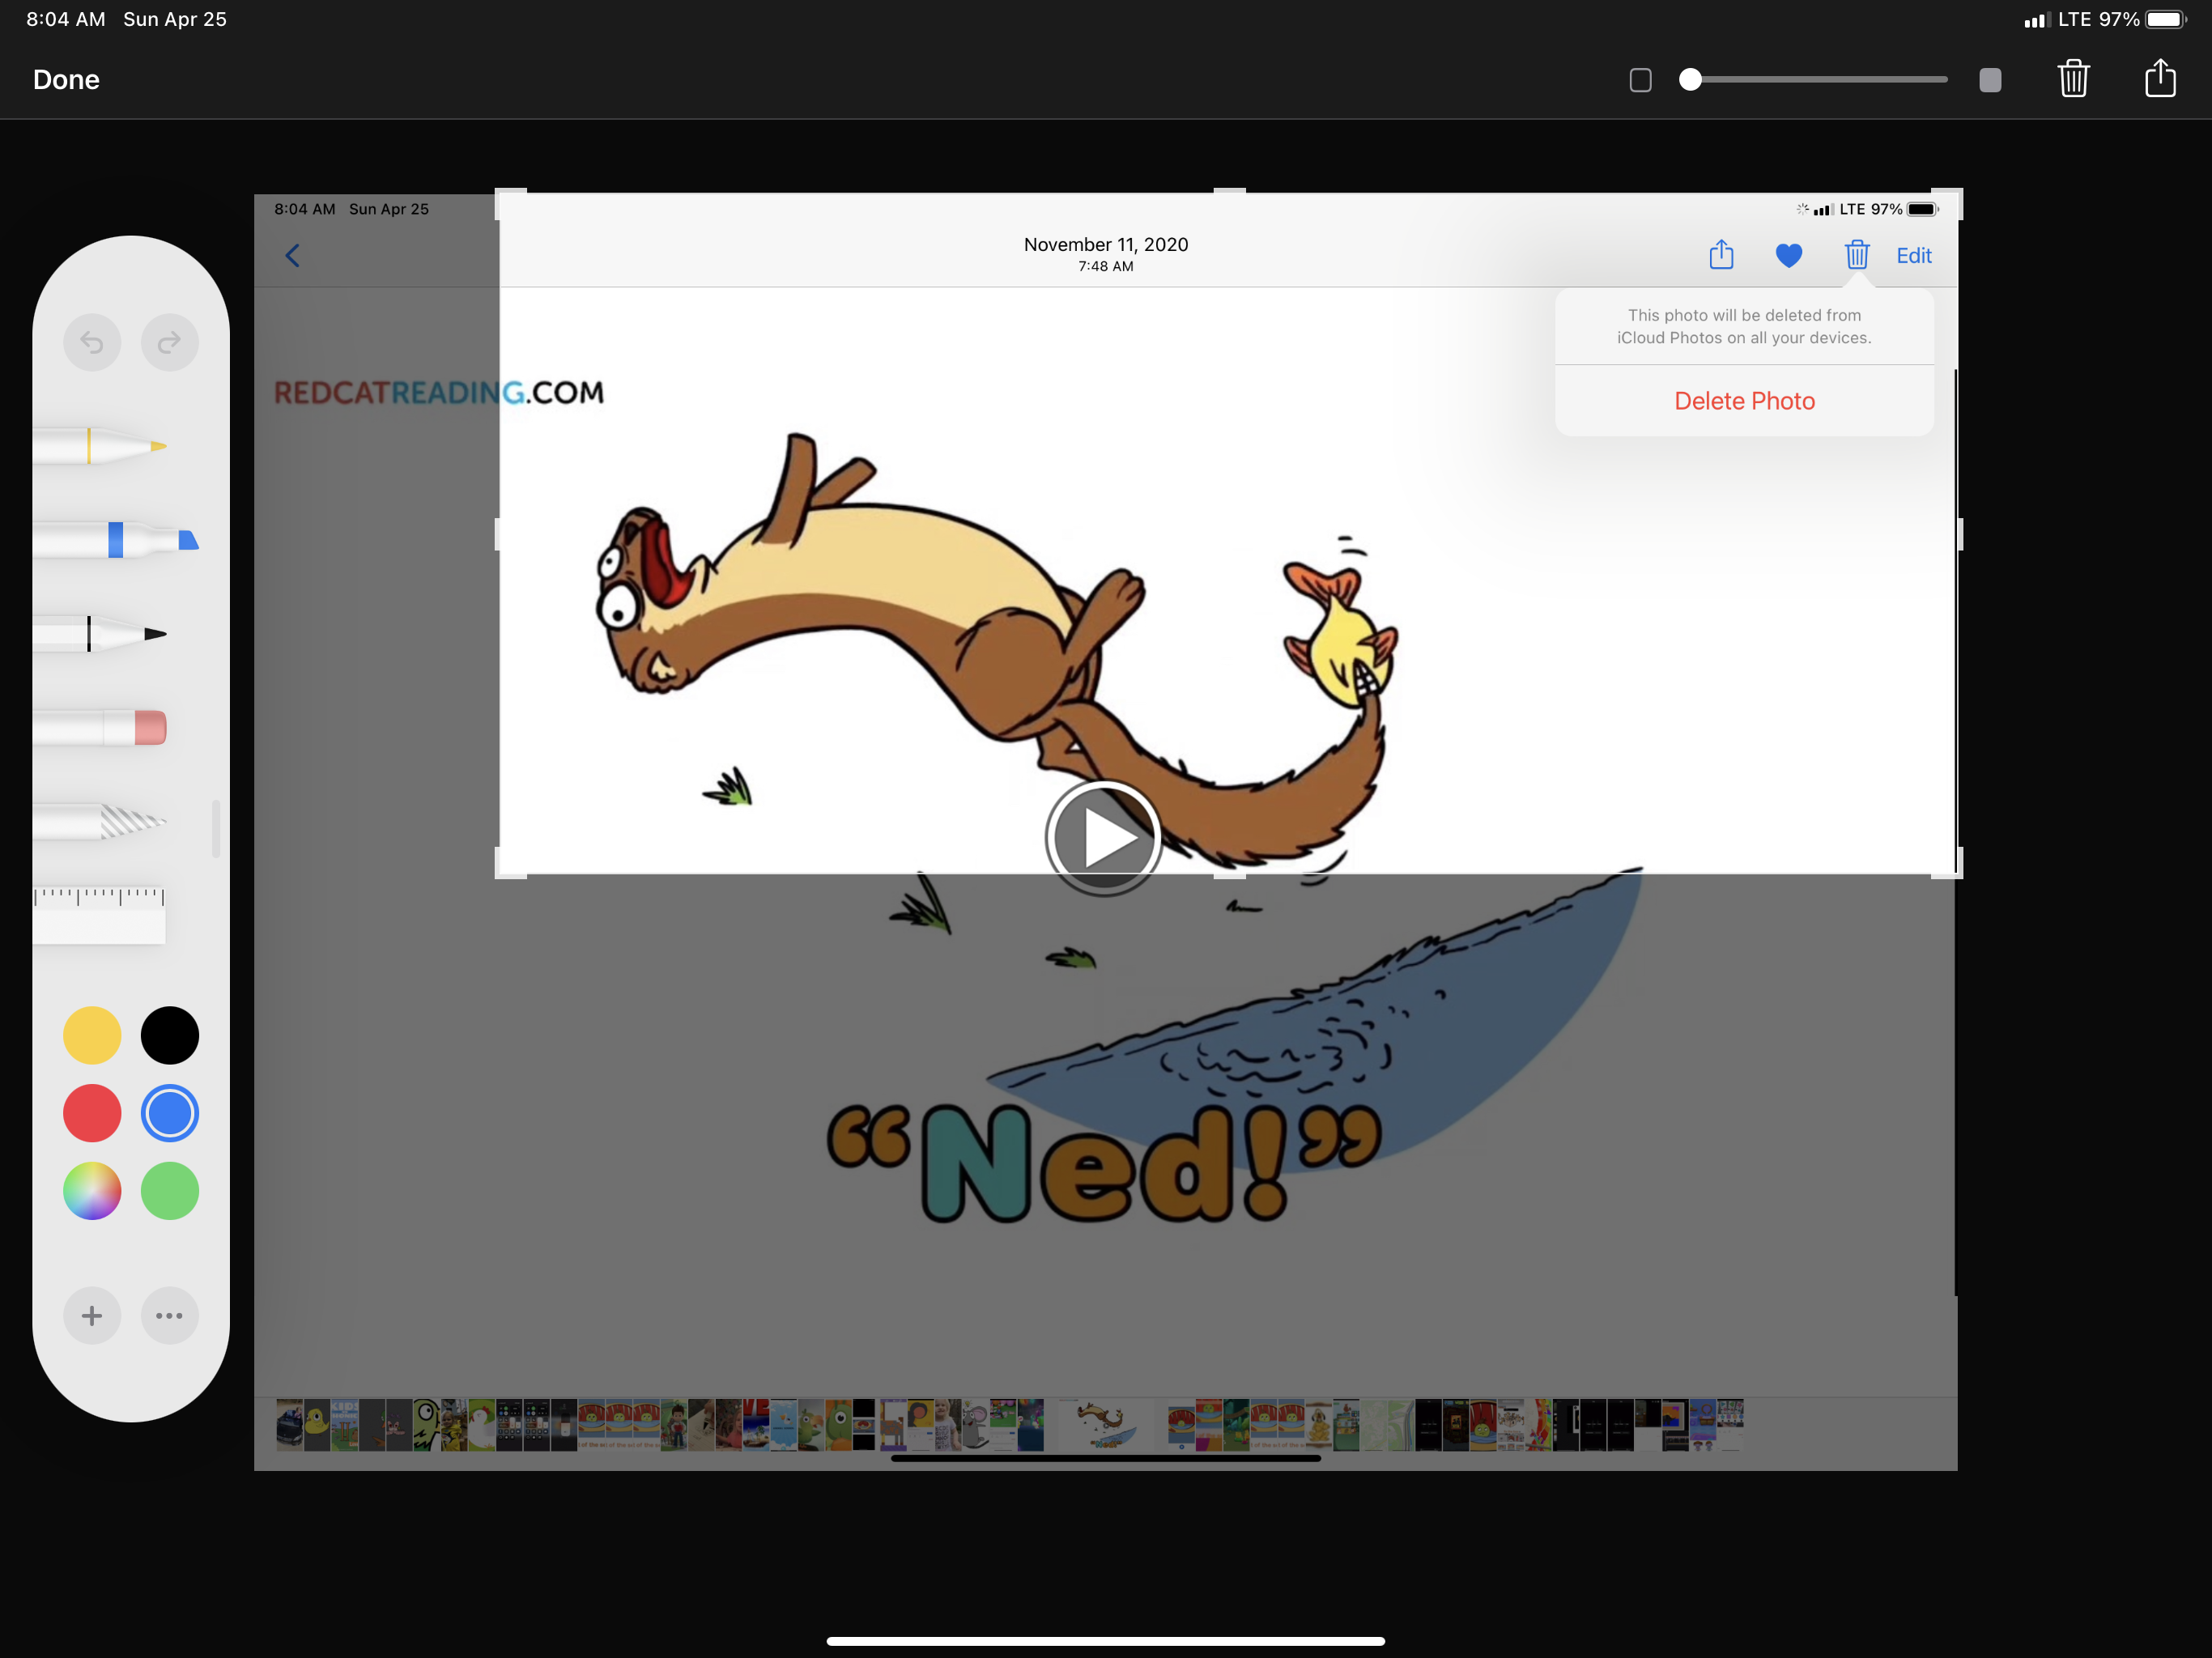Choose the red color swatch

pos(92,1113)
